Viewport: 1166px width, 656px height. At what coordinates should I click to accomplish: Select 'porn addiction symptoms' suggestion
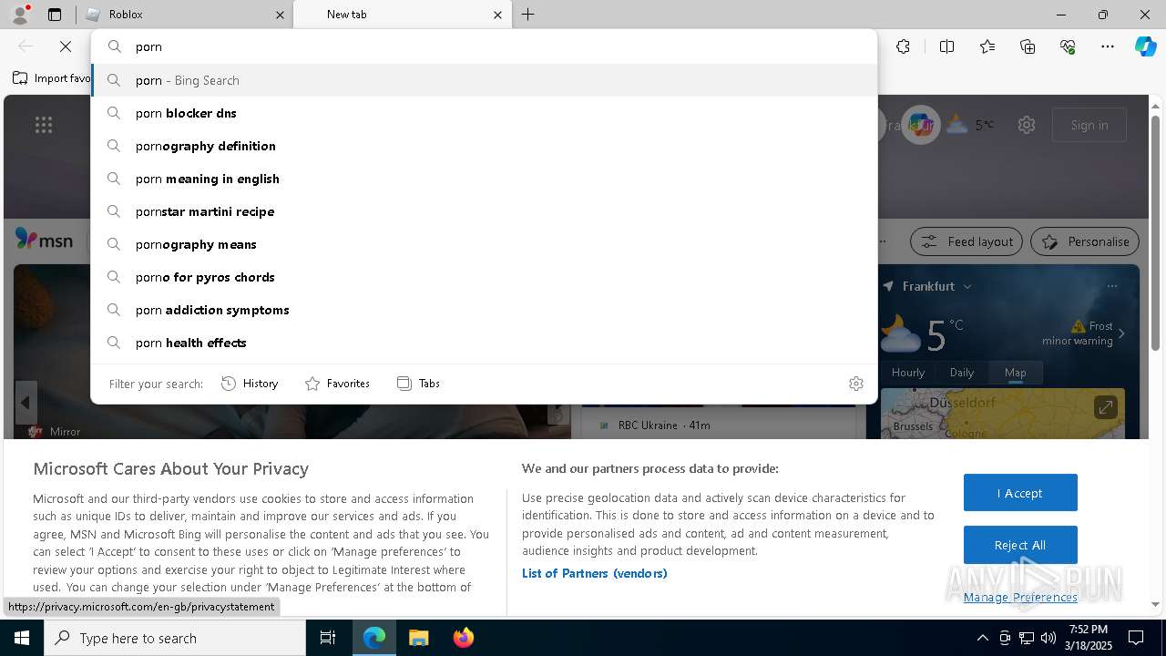(x=484, y=310)
